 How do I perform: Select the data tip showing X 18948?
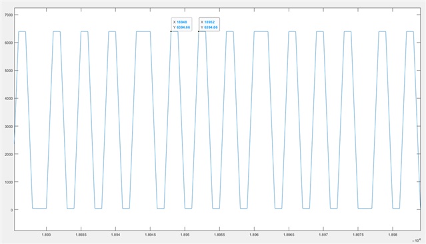181,25
